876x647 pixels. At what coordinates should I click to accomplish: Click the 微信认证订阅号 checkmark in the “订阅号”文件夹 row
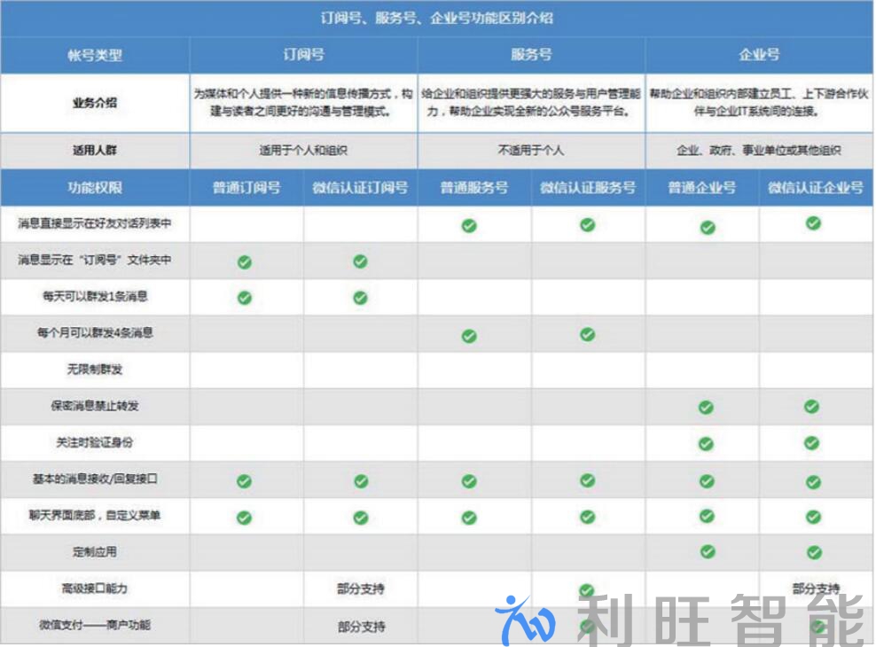pos(360,261)
